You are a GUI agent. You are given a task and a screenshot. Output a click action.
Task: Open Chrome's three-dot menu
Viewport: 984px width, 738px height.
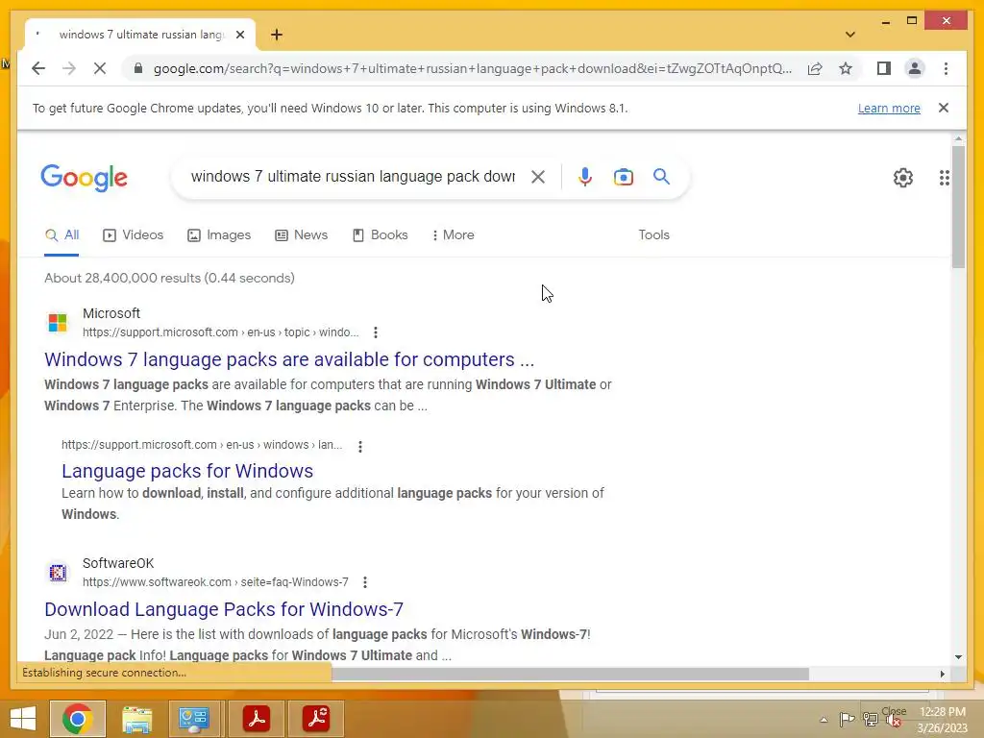click(946, 68)
